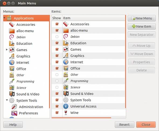Click the Accessories icon in Menus tree
The height and width of the screenshot is (131, 159).
(12, 24)
